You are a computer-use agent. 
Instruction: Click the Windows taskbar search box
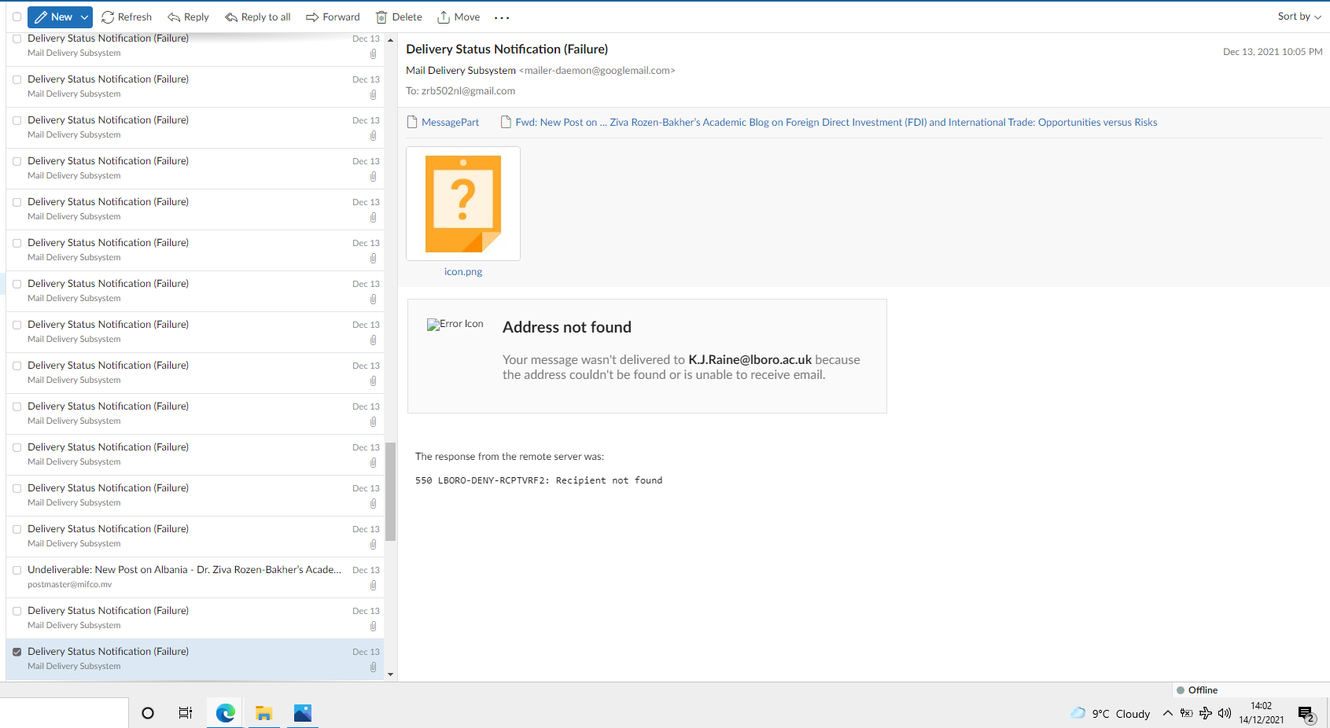pyautogui.click(x=64, y=713)
